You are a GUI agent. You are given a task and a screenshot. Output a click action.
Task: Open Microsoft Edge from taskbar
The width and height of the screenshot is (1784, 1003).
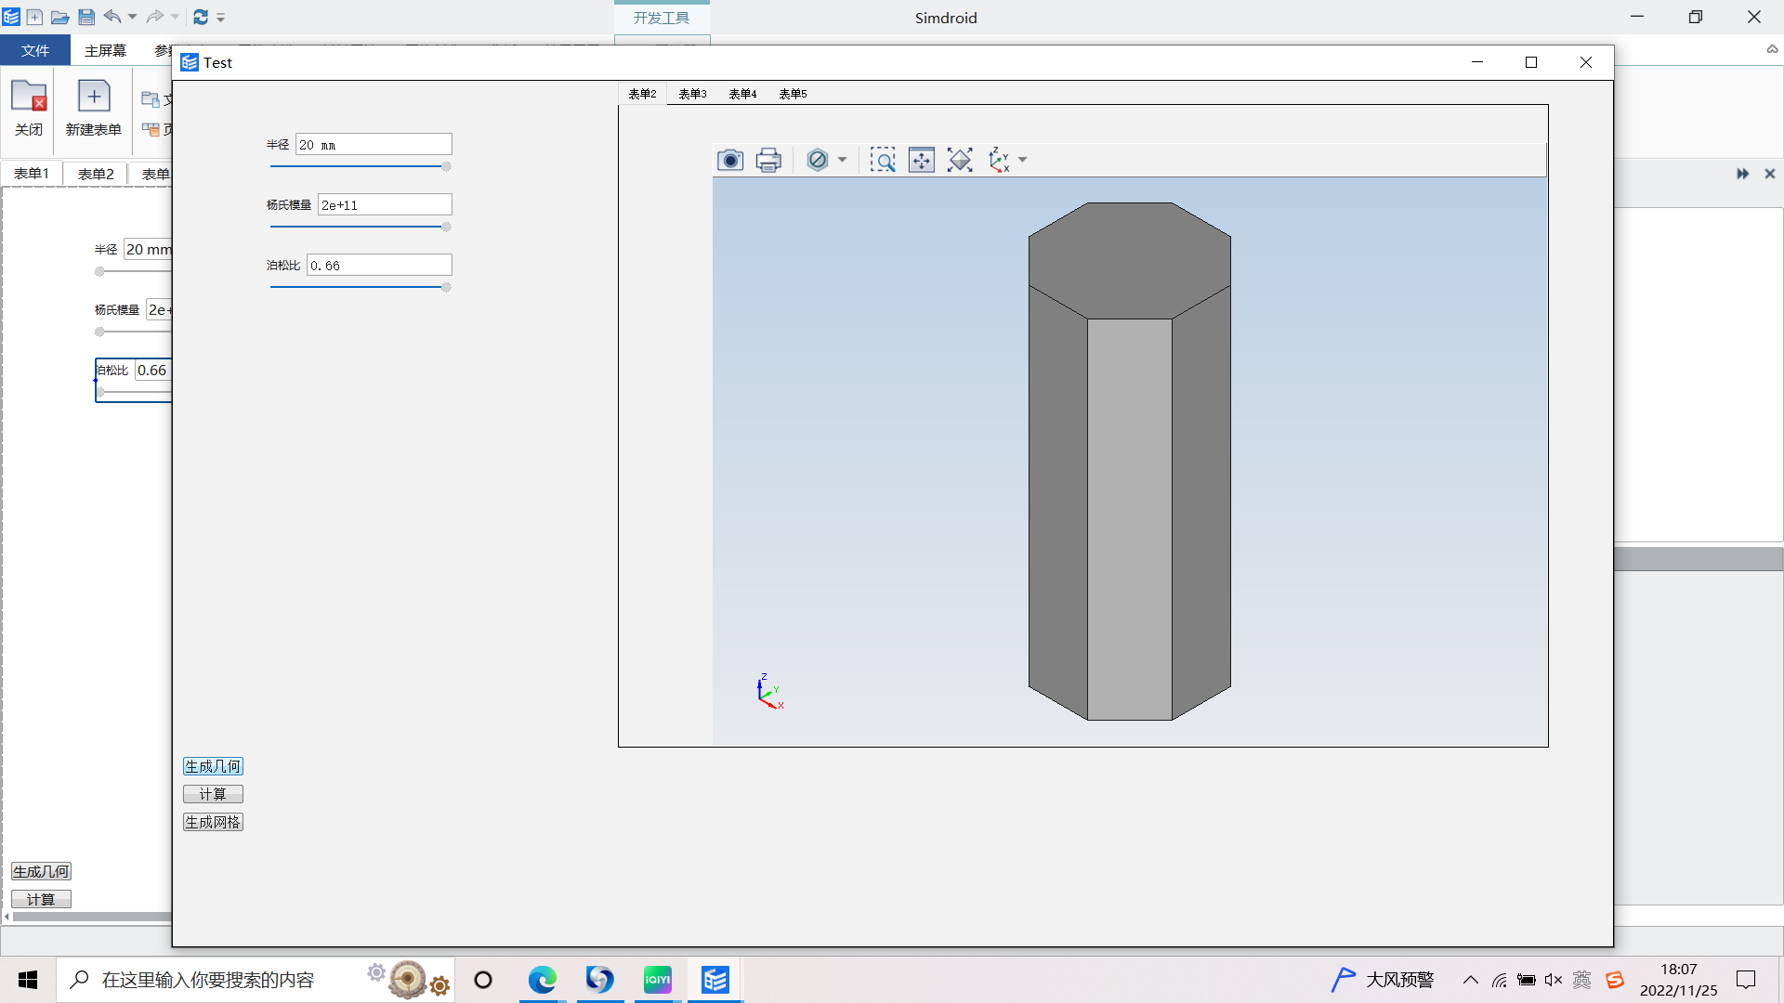tap(543, 980)
